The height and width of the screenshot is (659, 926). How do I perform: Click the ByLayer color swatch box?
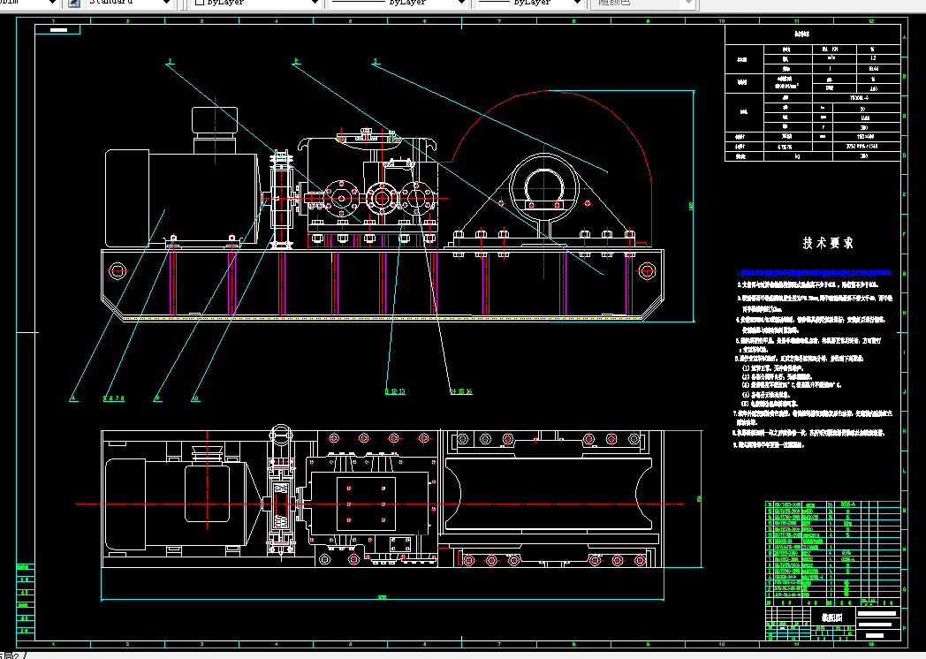coord(200,3)
